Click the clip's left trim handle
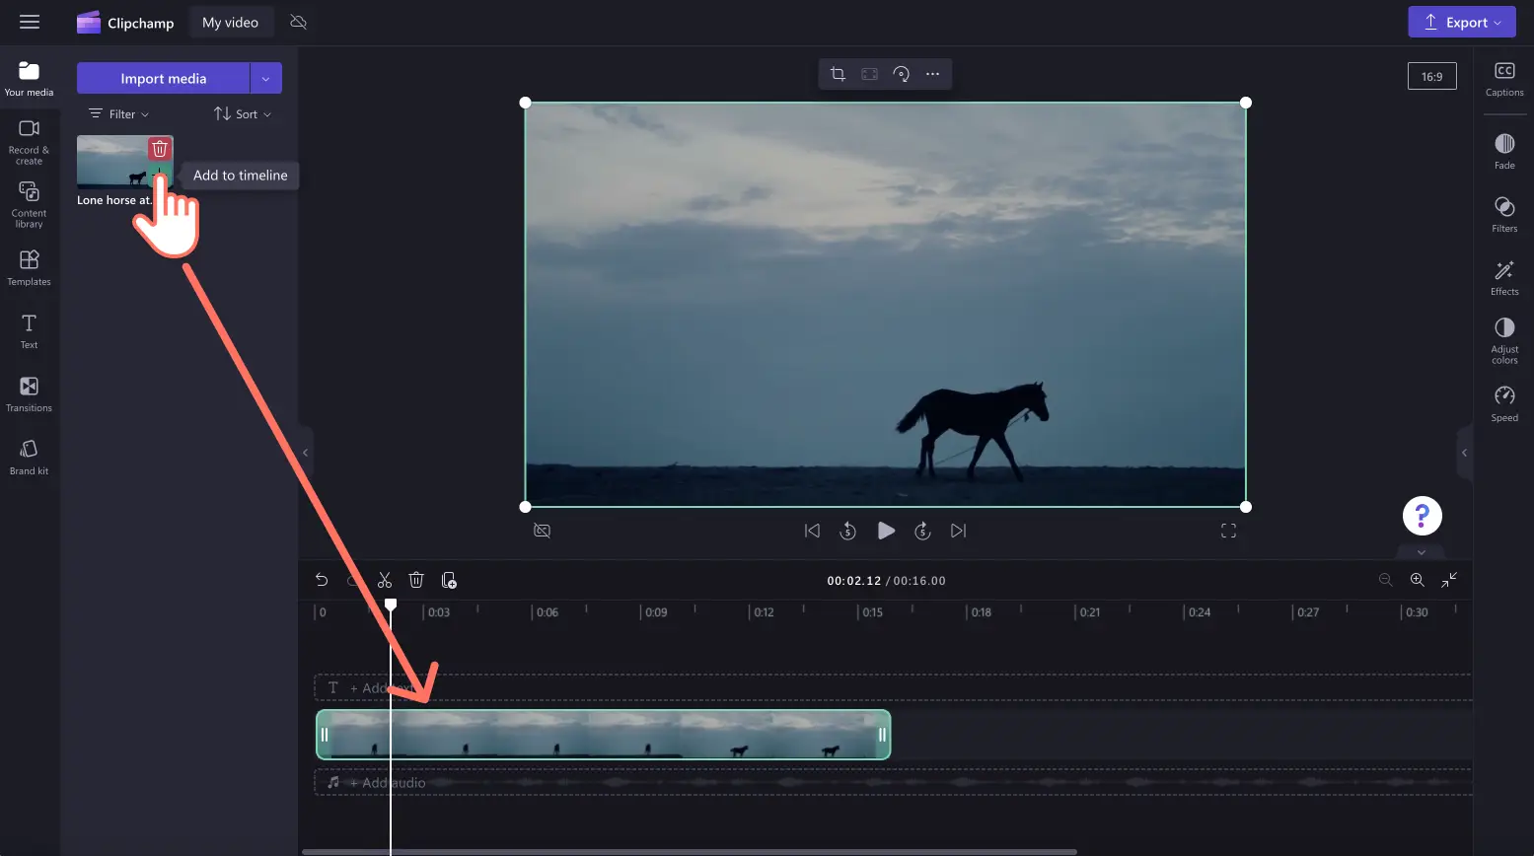Screen dimensions: 1534x856 coord(325,735)
